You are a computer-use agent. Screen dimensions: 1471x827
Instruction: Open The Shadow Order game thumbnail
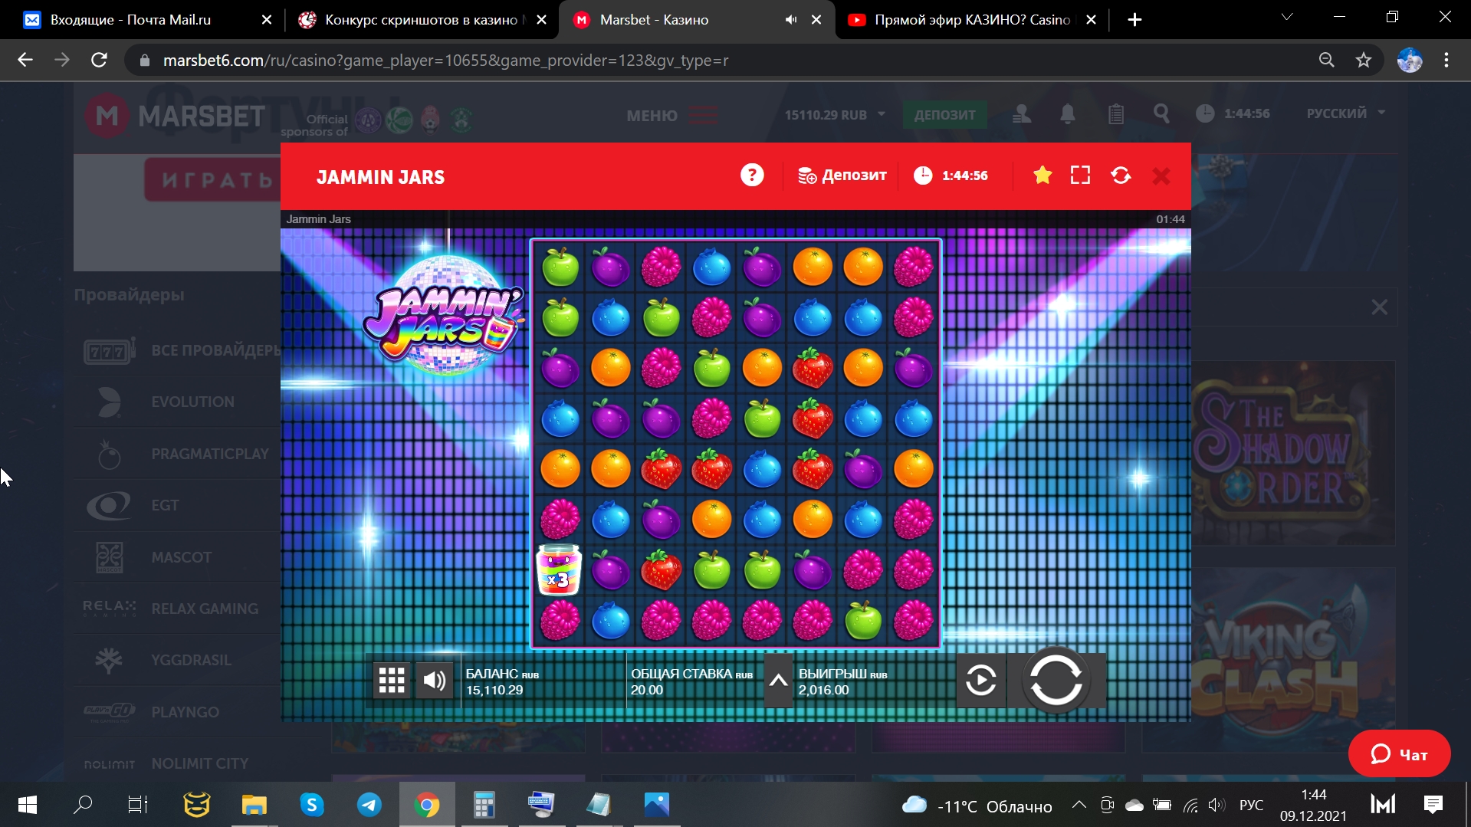tap(1293, 453)
